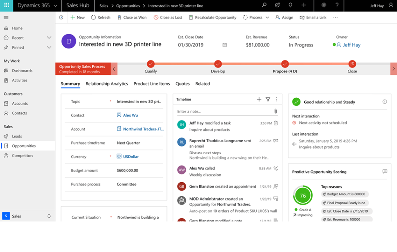Toggle the hamburger navigation menu
Image resolution: width=397 pixels, height=252 pixels.
[x=6, y=18]
